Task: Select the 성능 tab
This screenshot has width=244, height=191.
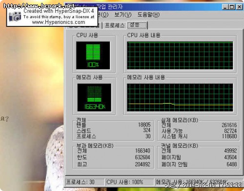Action: tap(138, 25)
